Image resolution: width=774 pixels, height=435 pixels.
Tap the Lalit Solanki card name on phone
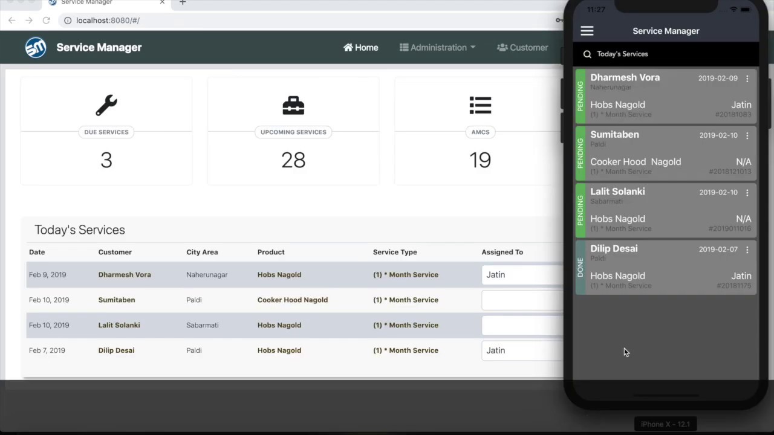tap(617, 192)
